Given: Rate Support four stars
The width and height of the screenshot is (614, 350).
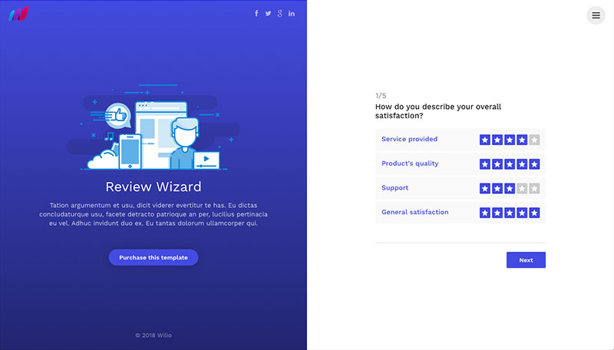Looking at the screenshot, I should (x=522, y=188).
